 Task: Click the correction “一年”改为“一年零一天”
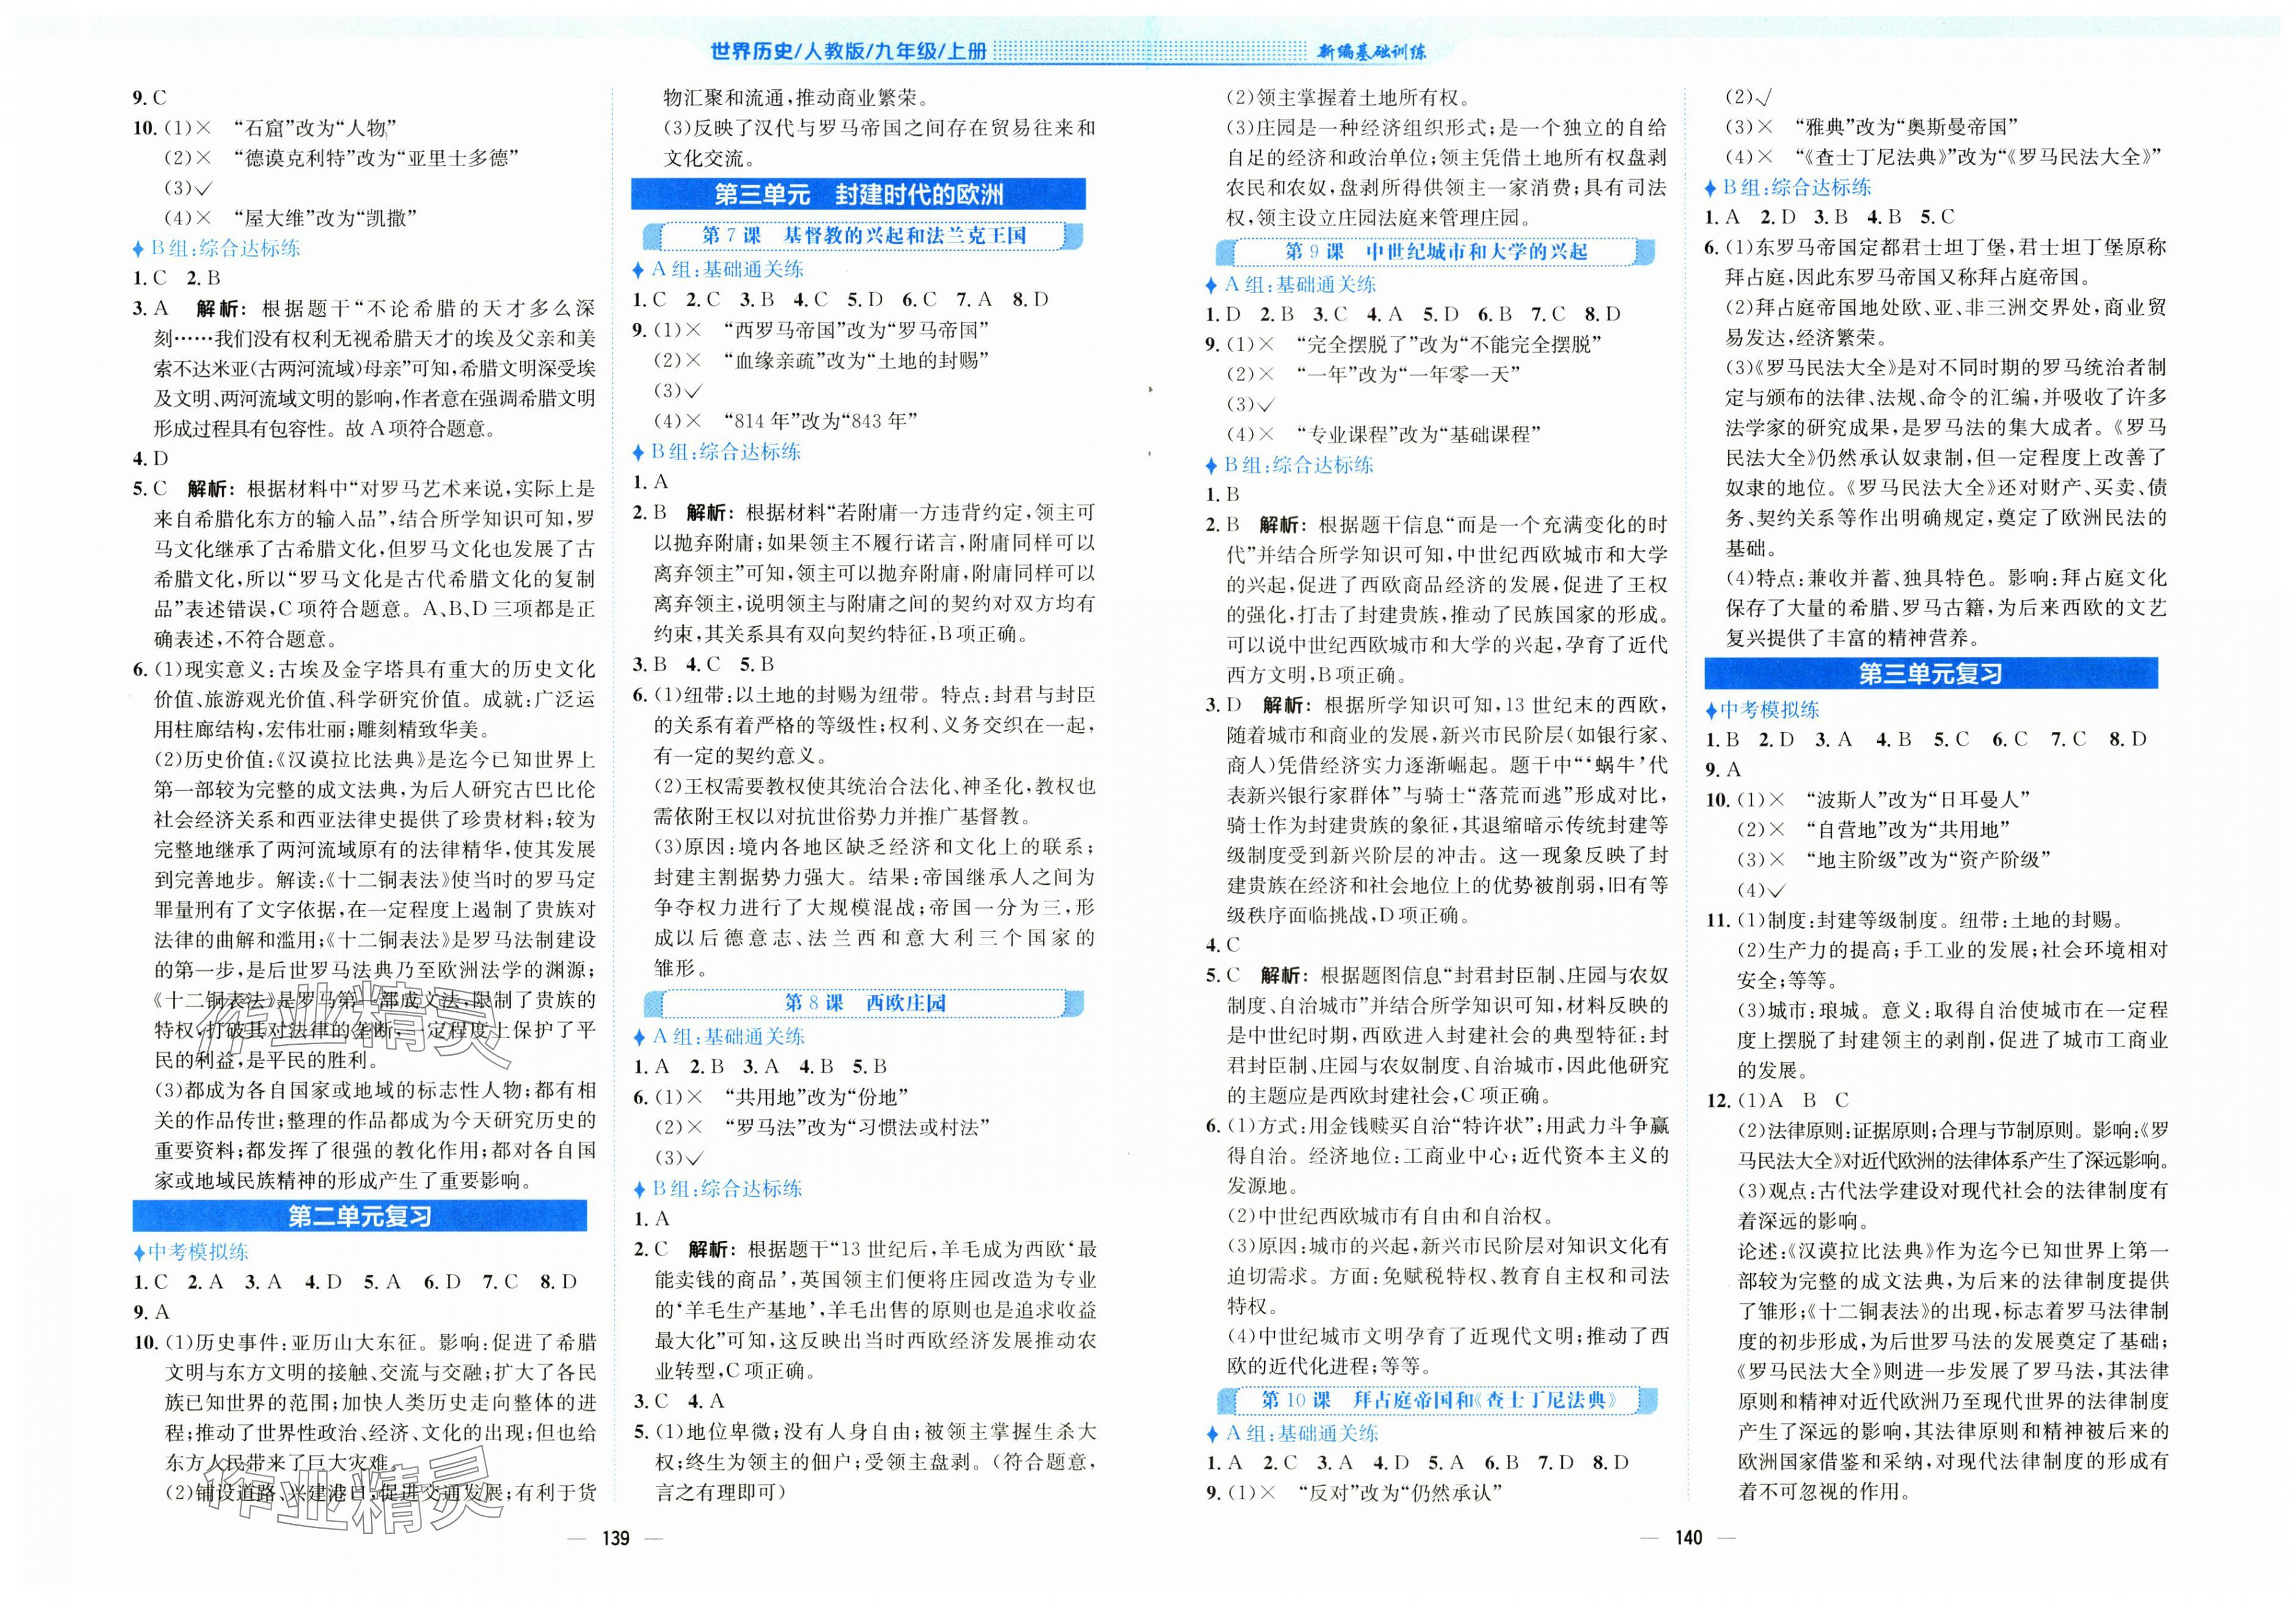point(1408,374)
